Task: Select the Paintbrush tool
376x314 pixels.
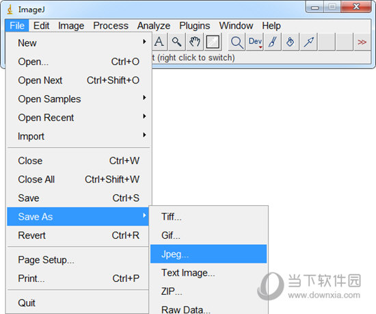Action: (x=273, y=42)
